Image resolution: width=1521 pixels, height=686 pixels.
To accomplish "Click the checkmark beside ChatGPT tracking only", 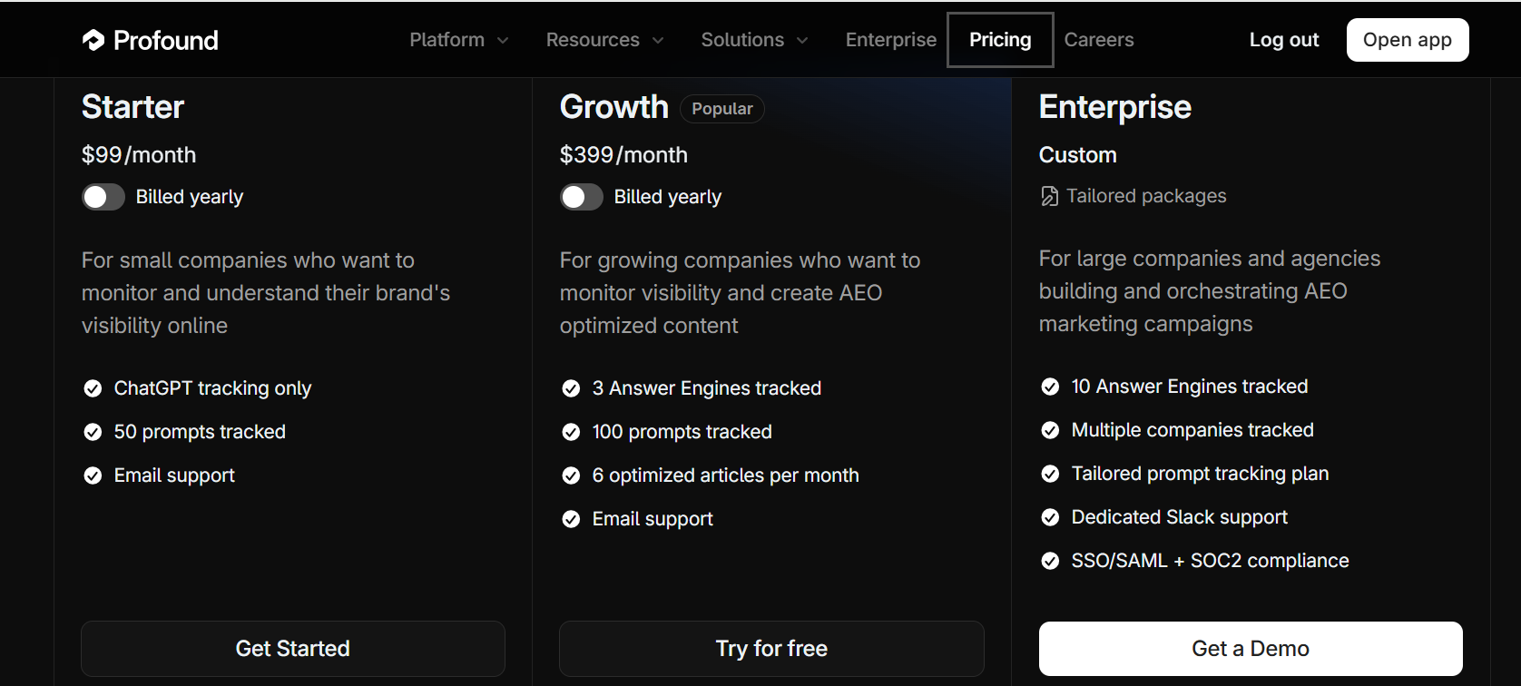I will coord(92,387).
